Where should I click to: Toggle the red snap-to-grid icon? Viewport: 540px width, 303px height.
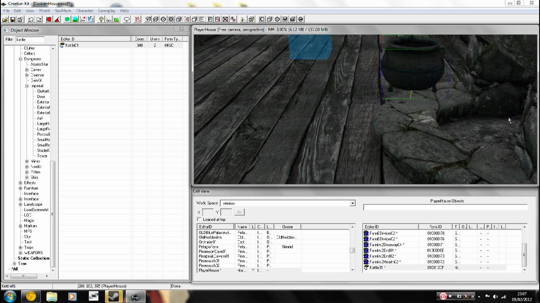[49, 19]
